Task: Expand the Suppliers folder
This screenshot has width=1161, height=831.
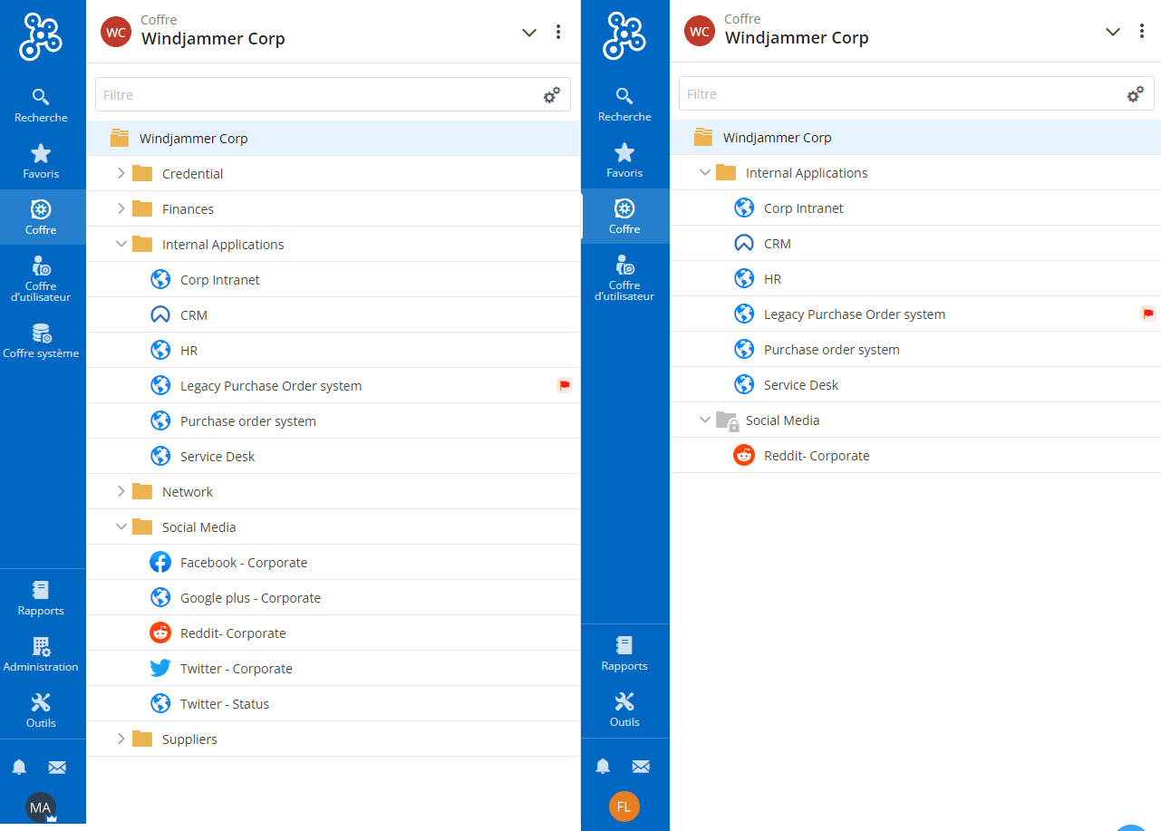Action: 121,739
